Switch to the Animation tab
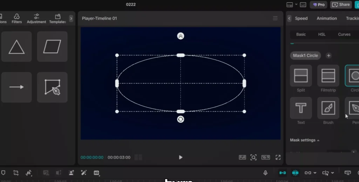Screen dimensions: 359x182 click(327, 18)
